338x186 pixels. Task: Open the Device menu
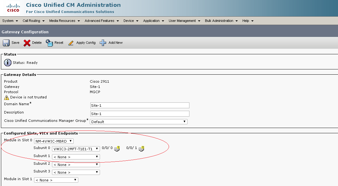coord(131,21)
